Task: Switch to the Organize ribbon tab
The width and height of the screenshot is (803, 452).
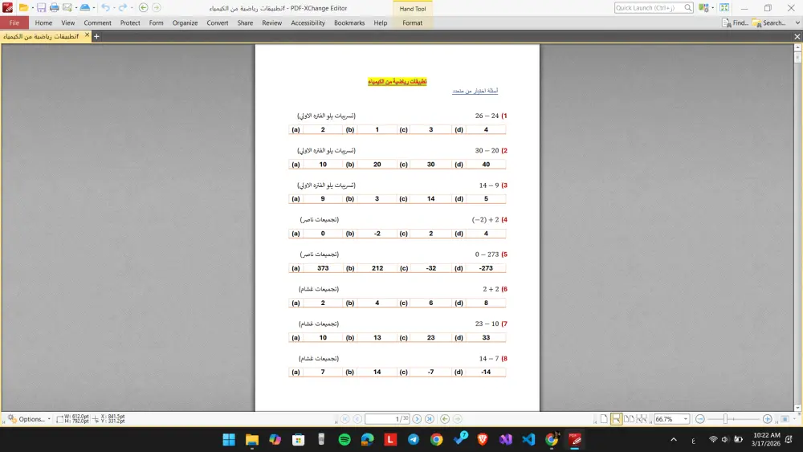Action: click(x=185, y=23)
